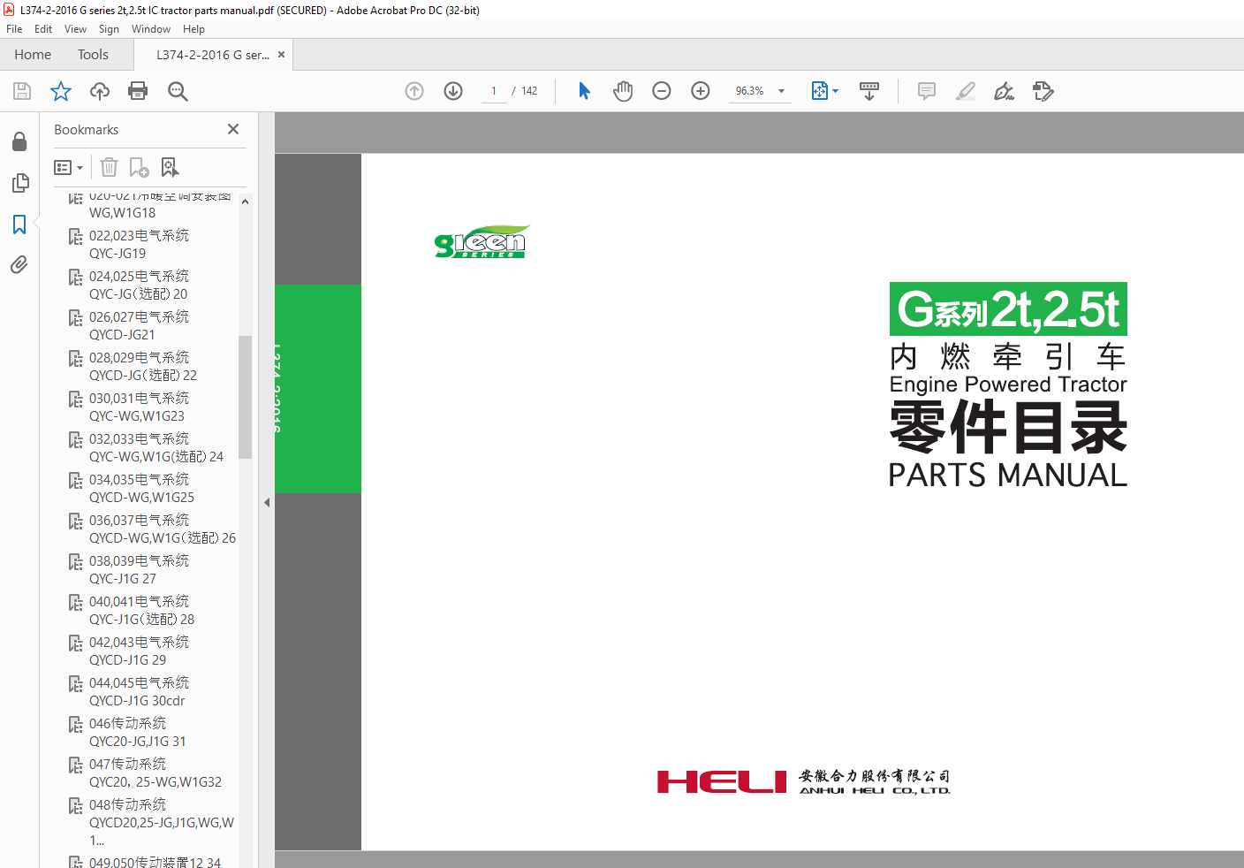The height and width of the screenshot is (868, 1244).
Task: Activate the selection arrow tool
Action: pyautogui.click(x=584, y=91)
